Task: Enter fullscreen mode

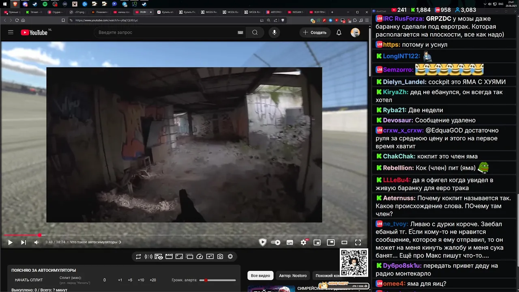Action: tap(358, 243)
